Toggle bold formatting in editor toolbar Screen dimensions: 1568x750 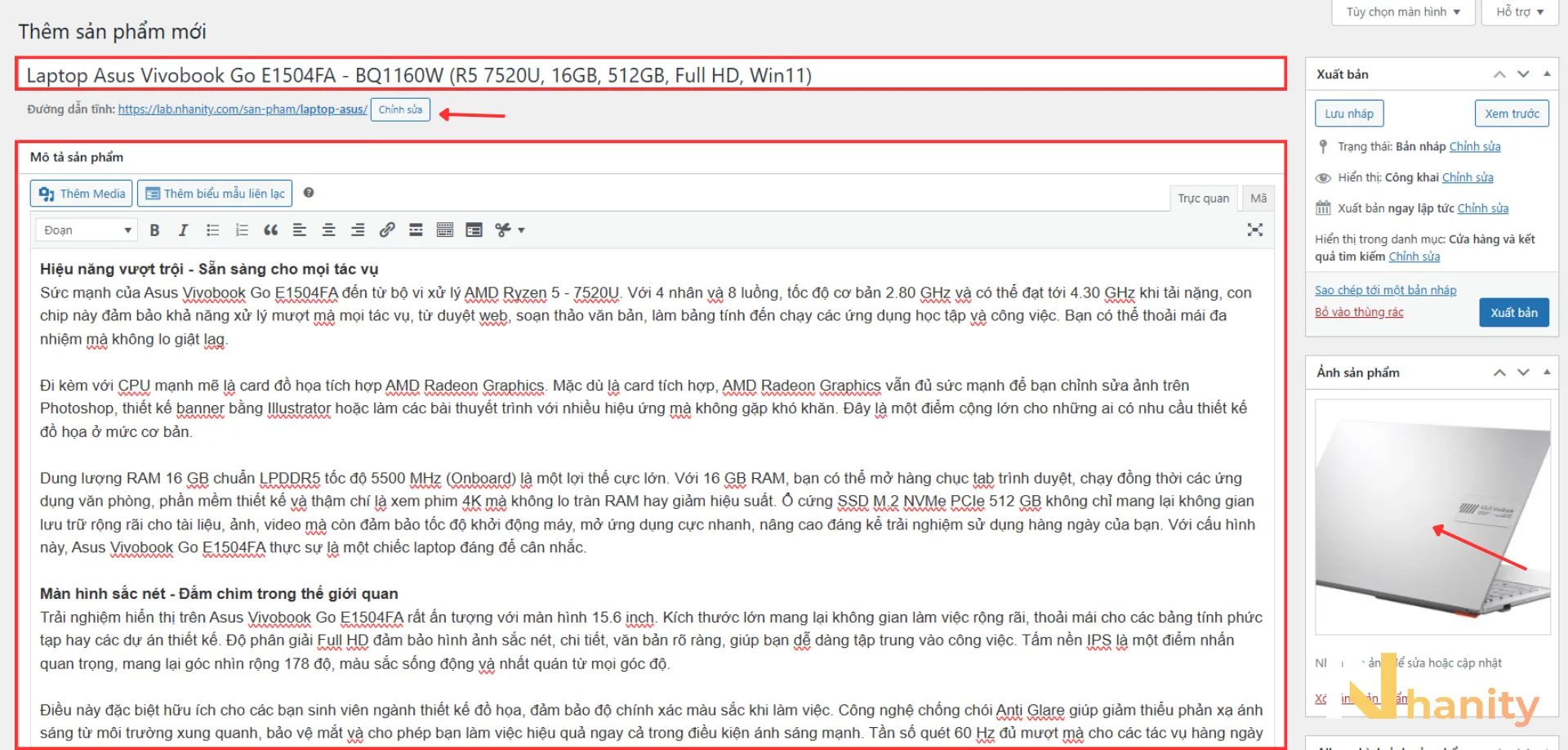154,230
